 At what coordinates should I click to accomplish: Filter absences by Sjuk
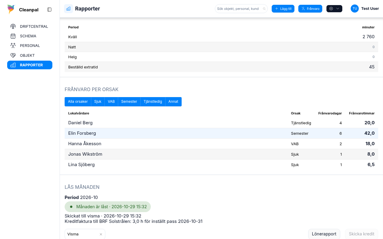click(x=98, y=102)
